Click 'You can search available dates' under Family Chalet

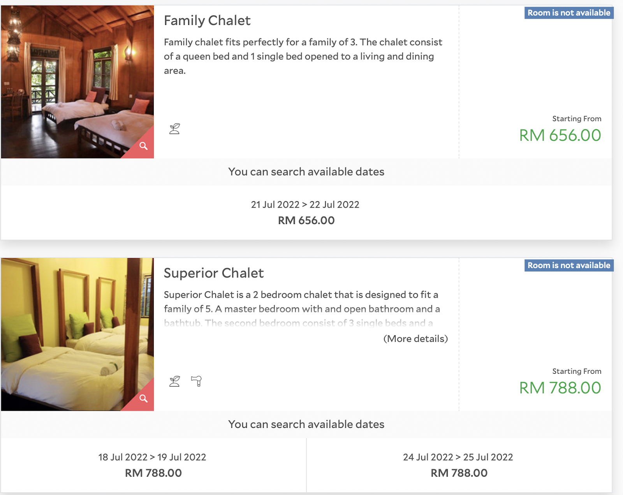point(306,172)
